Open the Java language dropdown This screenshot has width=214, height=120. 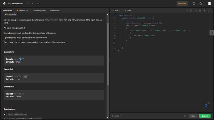(116, 11)
